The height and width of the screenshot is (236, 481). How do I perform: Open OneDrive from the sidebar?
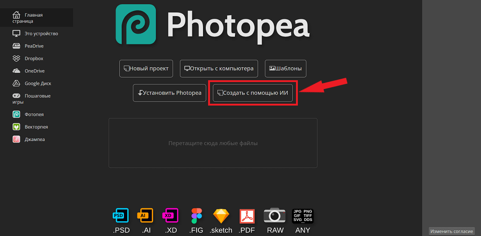[x=34, y=71]
